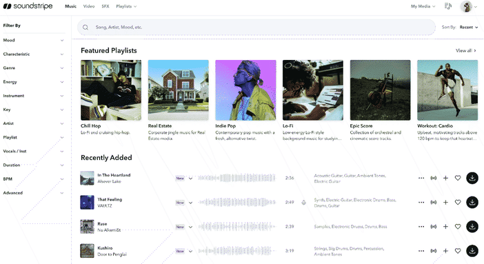
Task: Expand the Genre filter
Action: [33, 68]
